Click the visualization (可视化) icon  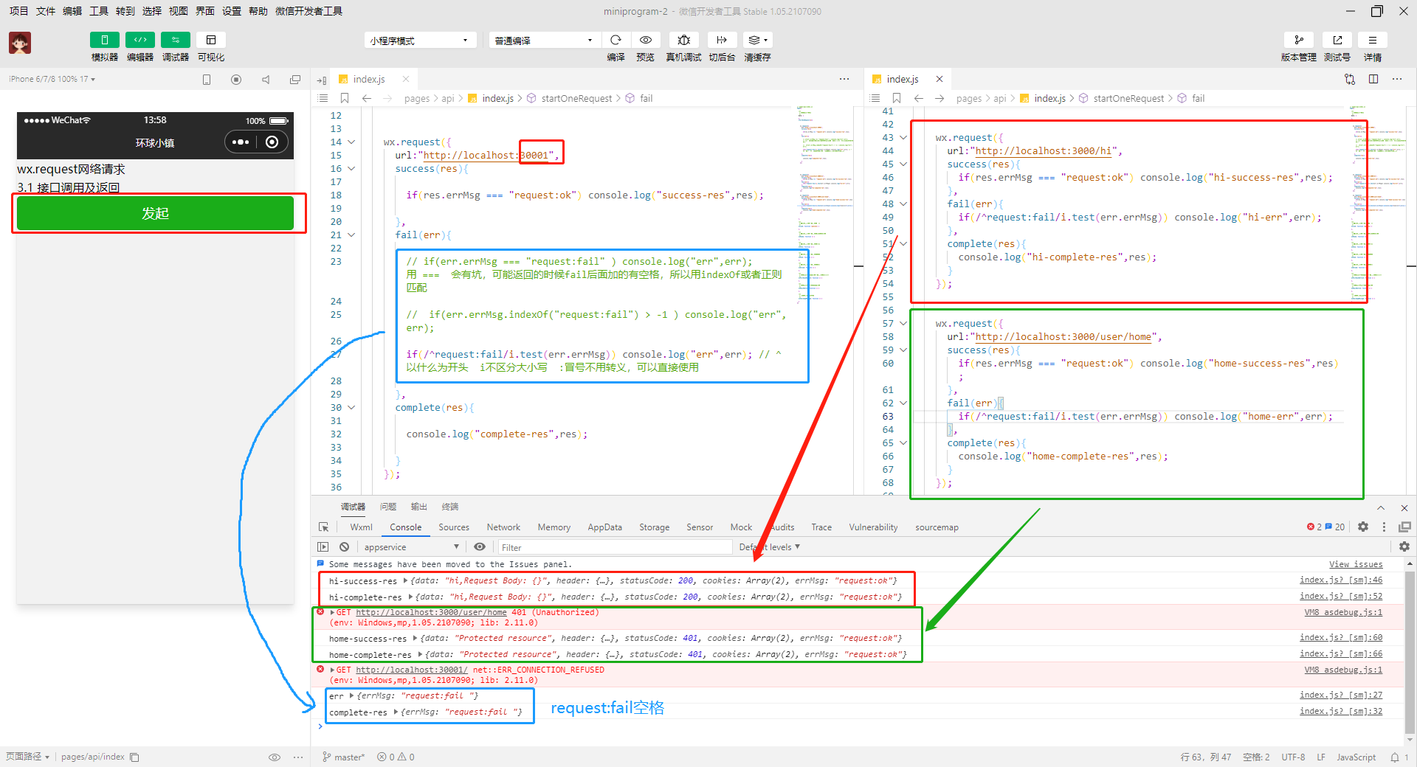click(x=211, y=40)
